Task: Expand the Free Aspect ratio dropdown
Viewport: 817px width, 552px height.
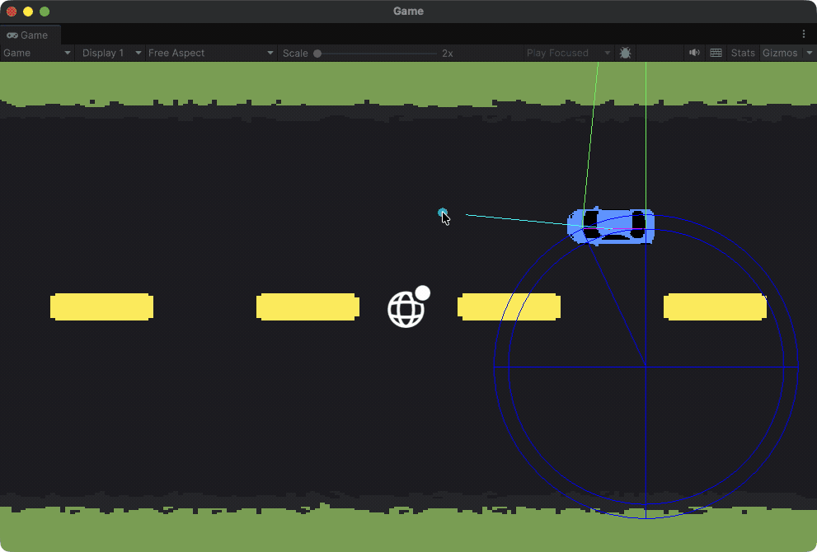Action: [211, 53]
